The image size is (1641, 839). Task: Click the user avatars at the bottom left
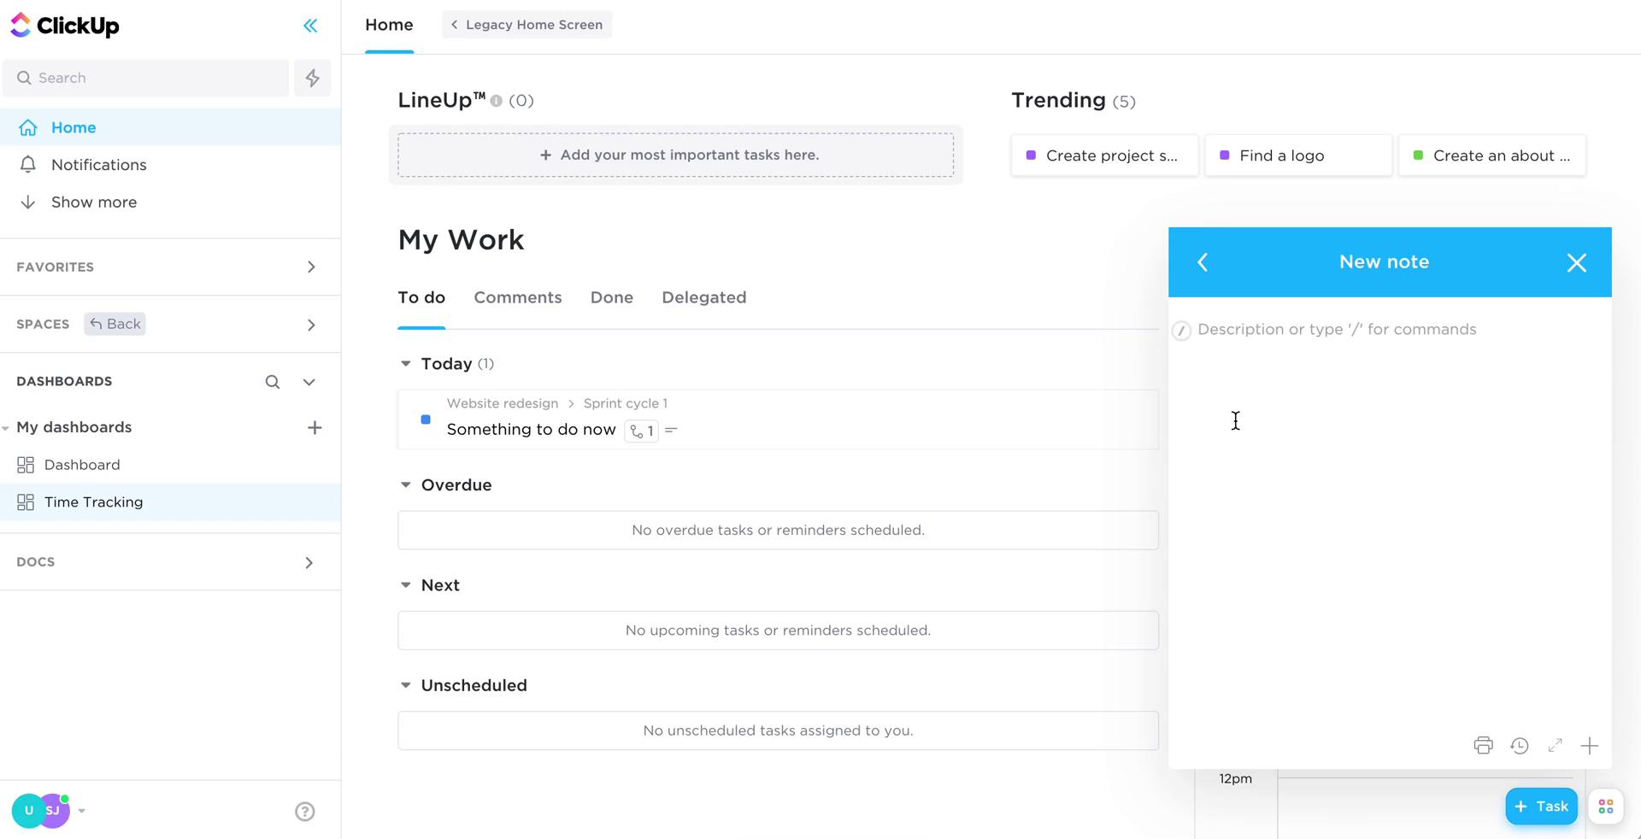click(41, 811)
